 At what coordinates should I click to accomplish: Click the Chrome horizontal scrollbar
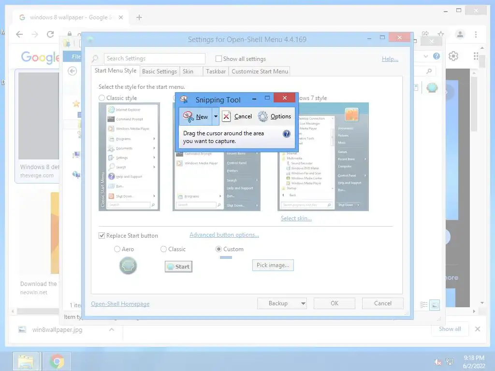[38, 311]
